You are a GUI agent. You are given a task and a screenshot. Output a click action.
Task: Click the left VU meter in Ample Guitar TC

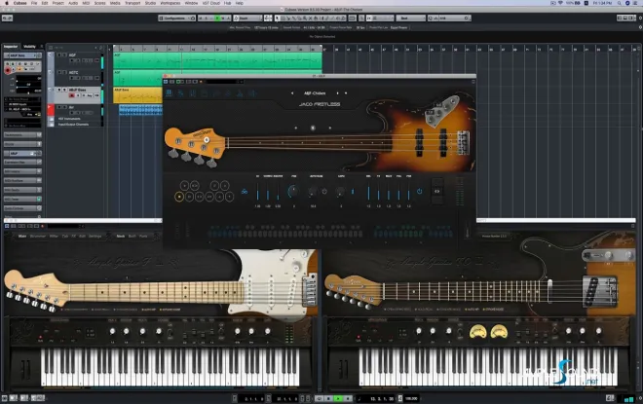[x=477, y=332]
